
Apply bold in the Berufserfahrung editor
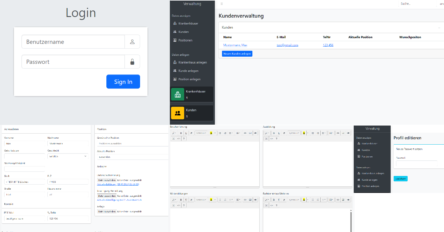click(x=181, y=133)
